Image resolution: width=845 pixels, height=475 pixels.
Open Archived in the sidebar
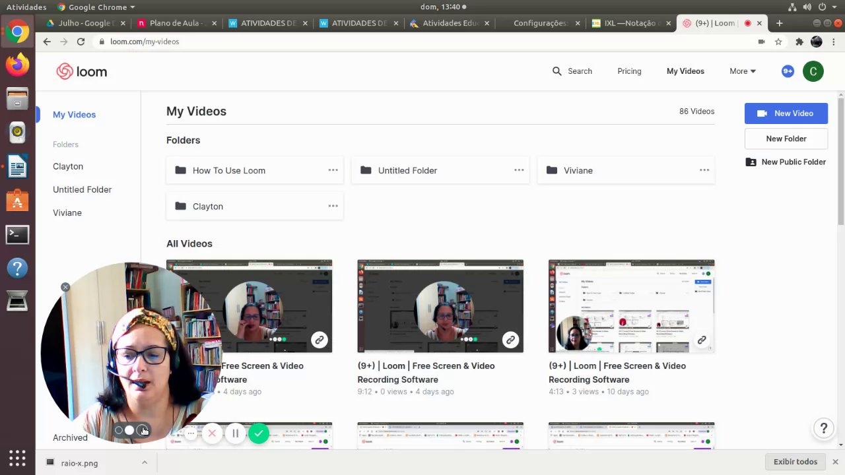[x=70, y=437]
